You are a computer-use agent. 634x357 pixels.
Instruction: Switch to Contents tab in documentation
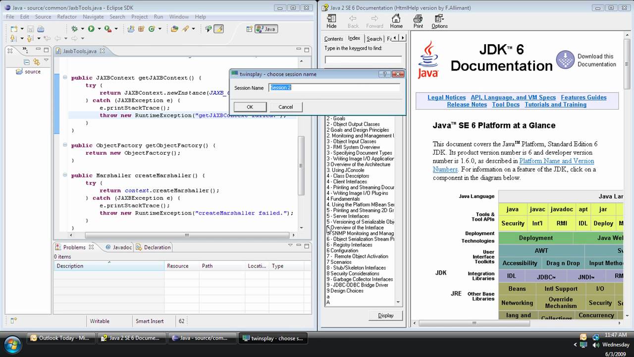point(333,39)
